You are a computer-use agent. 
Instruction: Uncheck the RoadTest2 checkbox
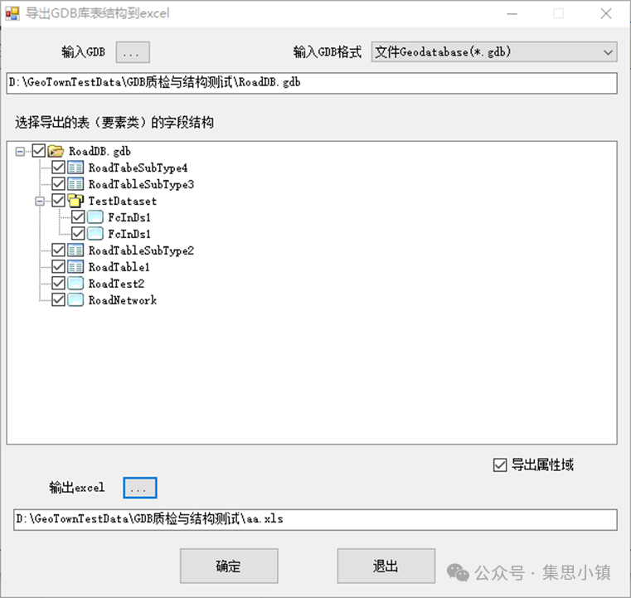pos(58,284)
